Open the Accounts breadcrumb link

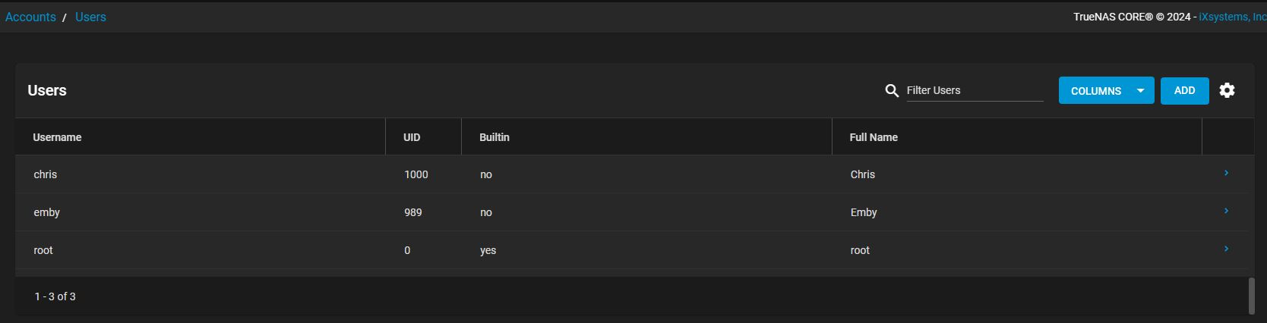pyautogui.click(x=30, y=17)
